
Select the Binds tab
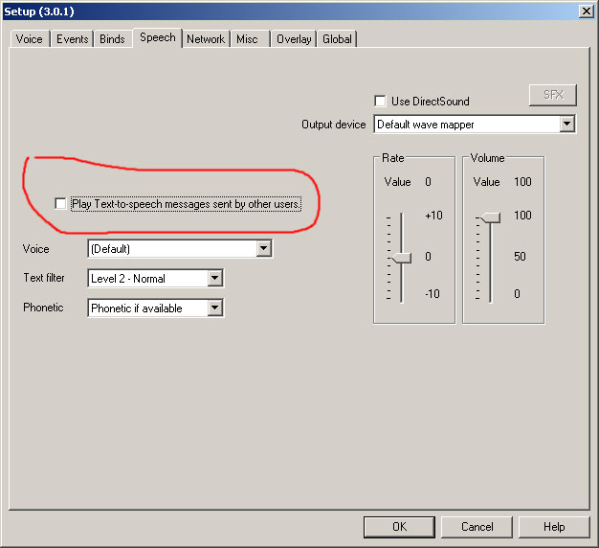[112, 39]
